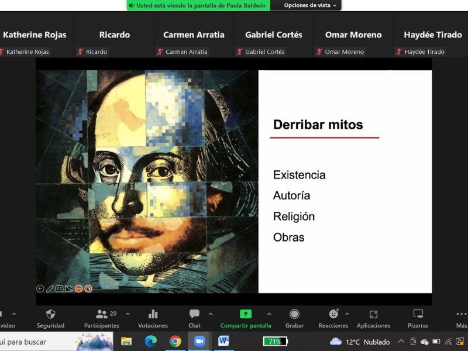Screen dimensions: 468x351
Task: Open Google Chrome from the taskbar
Action: pyautogui.click(x=175, y=342)
